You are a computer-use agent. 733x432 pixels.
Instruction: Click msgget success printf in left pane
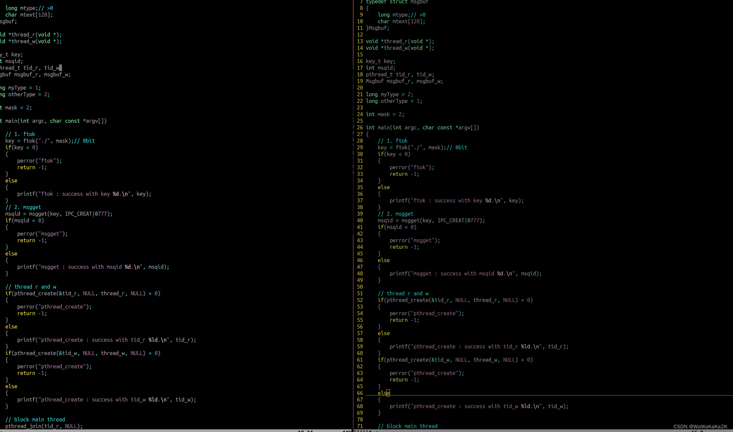point(93,267)
